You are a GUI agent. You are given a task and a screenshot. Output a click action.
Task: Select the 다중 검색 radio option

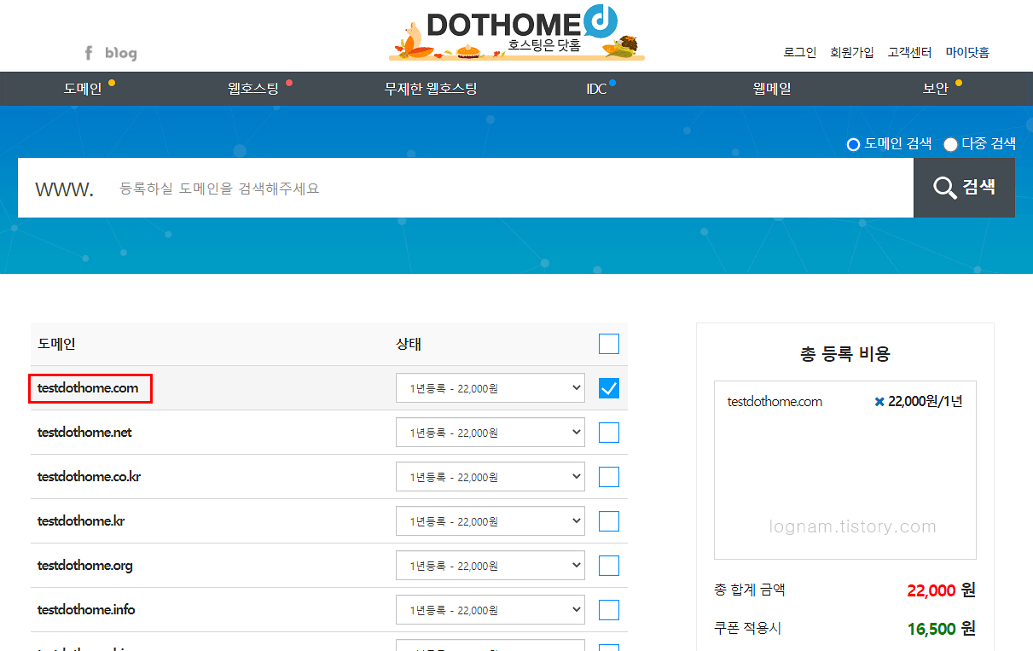point(950,144)
